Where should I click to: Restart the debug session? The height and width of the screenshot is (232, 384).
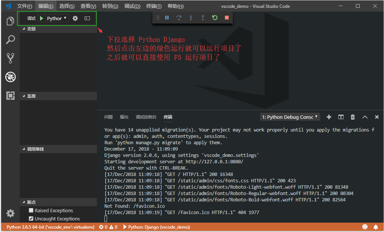click(x=215, y=18)
